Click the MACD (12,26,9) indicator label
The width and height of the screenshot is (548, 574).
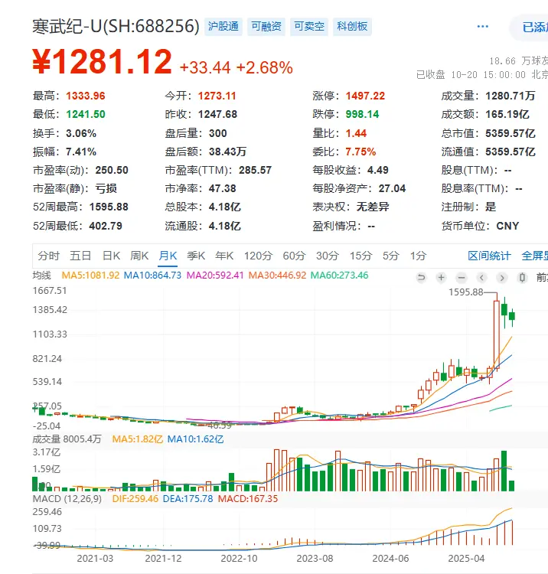(64, 498)
